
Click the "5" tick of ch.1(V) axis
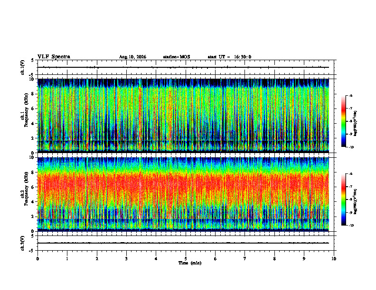33,60
